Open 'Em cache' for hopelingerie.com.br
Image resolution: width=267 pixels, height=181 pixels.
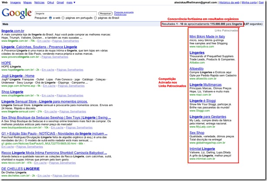(48, 70)
